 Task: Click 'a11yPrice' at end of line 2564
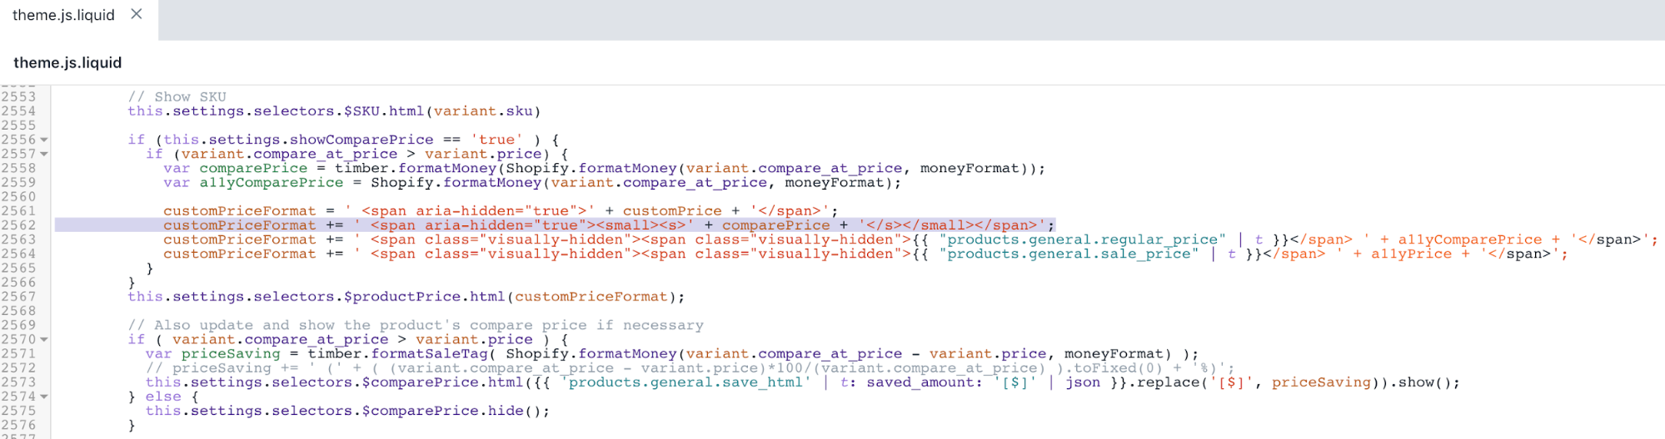pos(1411,254)
